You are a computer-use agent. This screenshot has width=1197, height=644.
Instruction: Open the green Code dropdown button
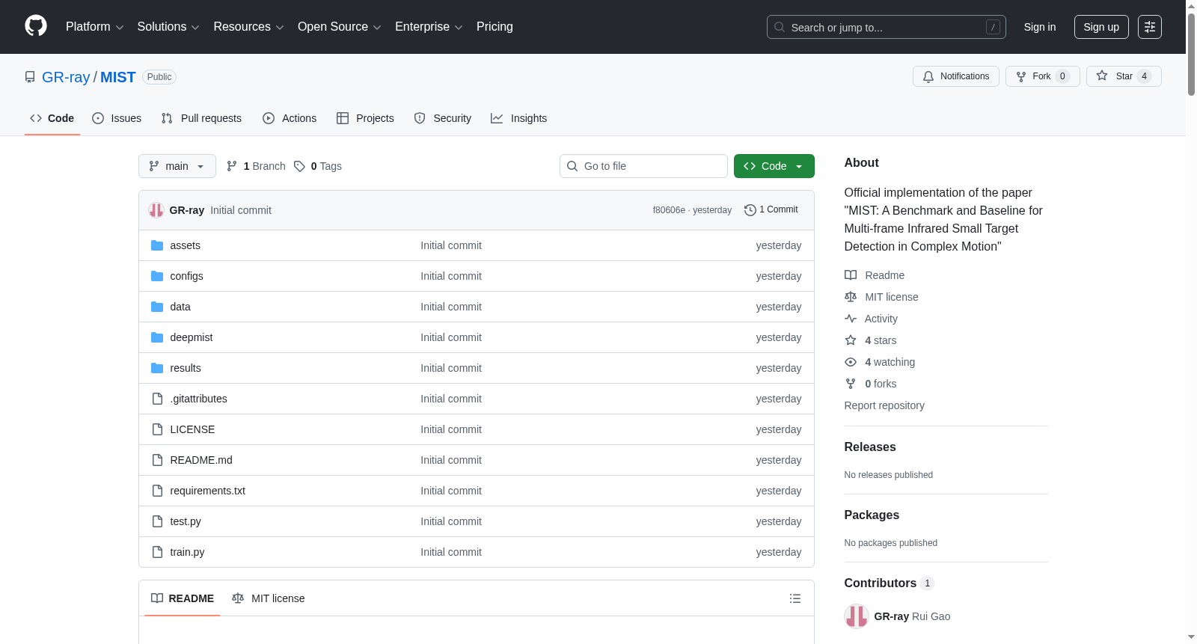774,166
